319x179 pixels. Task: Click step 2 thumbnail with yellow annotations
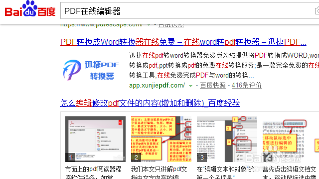point(161,139)
